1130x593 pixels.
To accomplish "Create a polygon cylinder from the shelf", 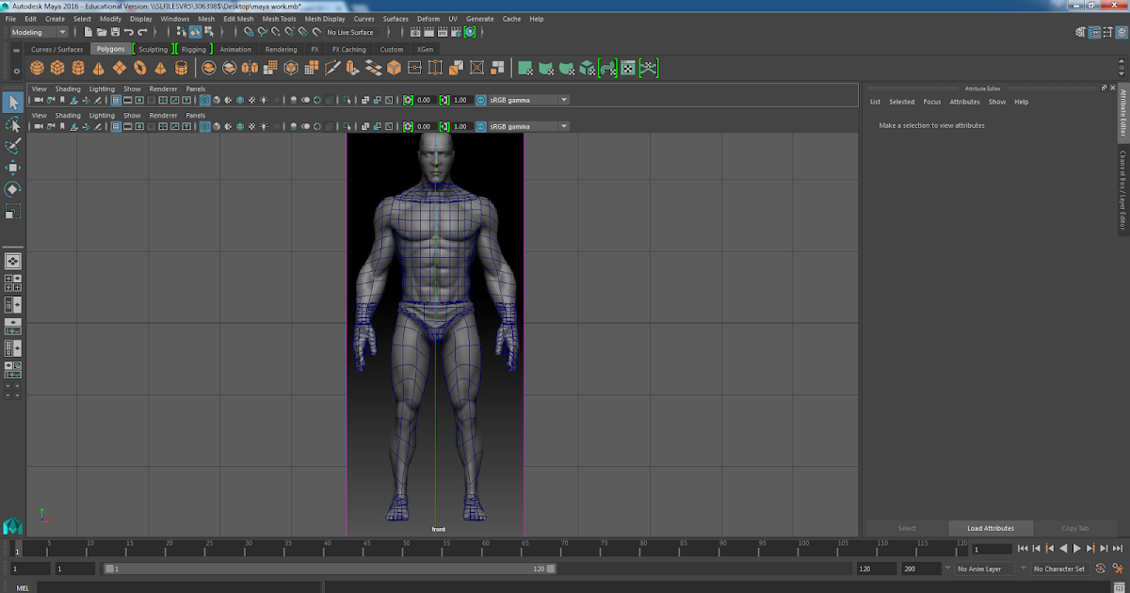I will [x=78, y=67].
